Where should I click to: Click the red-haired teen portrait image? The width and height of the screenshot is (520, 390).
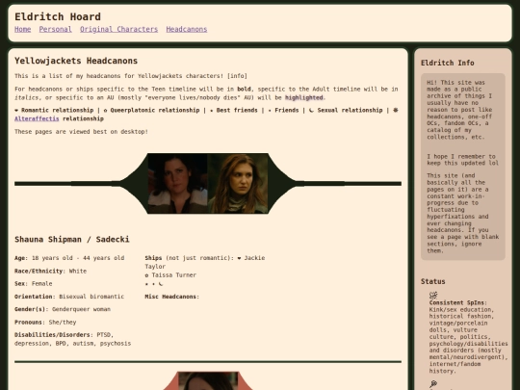tap(238, 183)
